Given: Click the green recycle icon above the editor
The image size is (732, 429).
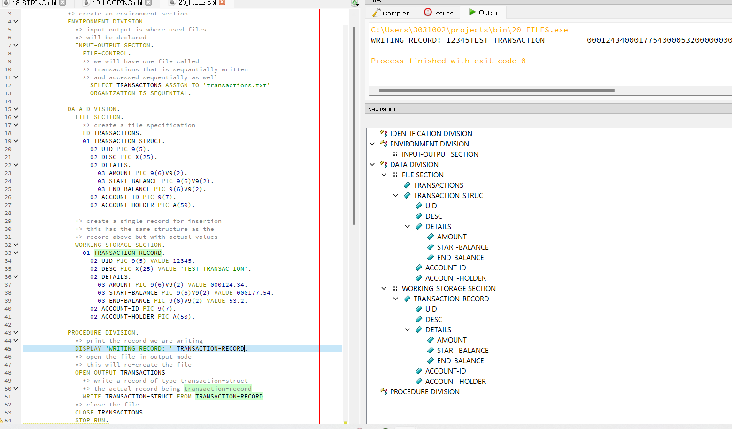Looking at the screenshot, I should tap(355, 3).
